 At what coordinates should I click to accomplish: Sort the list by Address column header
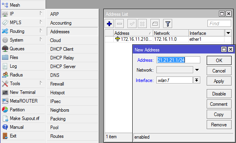(133, 33)
